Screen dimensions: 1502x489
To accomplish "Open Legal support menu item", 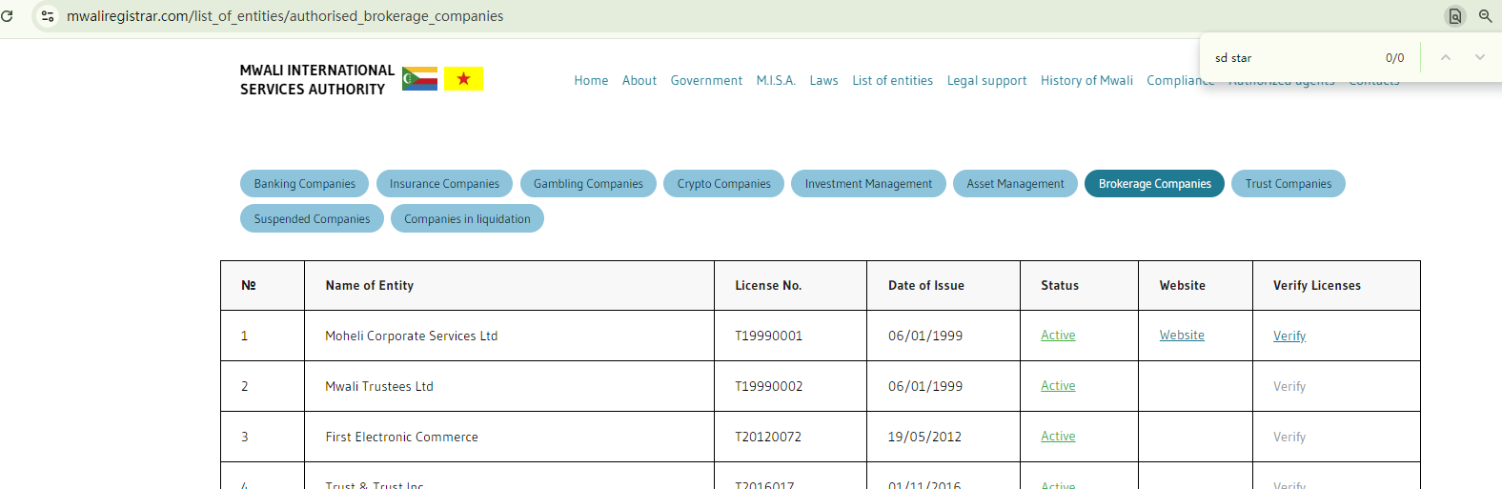I will pos(987,81).
